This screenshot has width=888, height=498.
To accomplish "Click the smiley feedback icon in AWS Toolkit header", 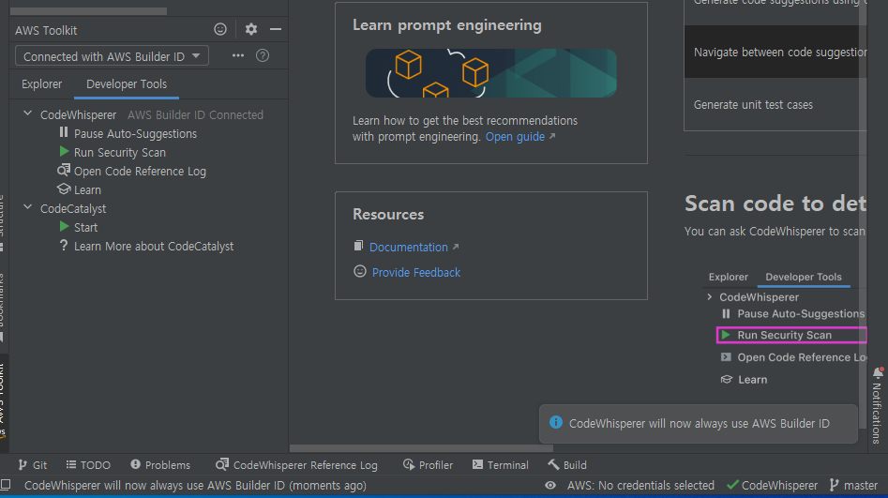I will [x=220, y=29].
